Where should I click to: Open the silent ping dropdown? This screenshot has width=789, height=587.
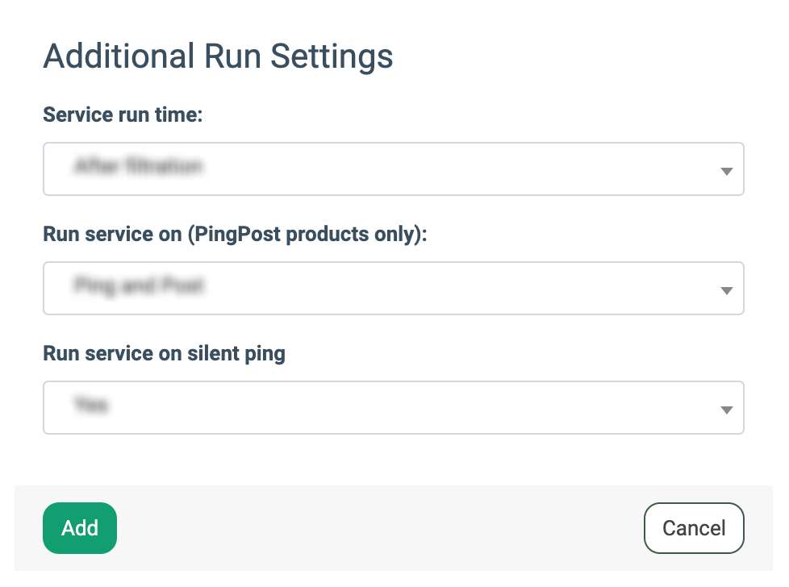pos(393,407)
